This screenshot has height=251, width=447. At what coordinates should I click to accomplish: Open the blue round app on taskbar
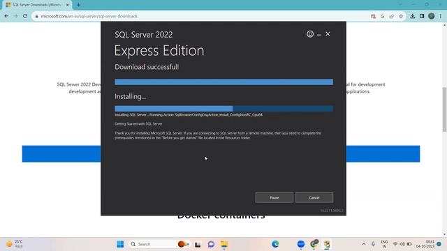coord(301,244)
